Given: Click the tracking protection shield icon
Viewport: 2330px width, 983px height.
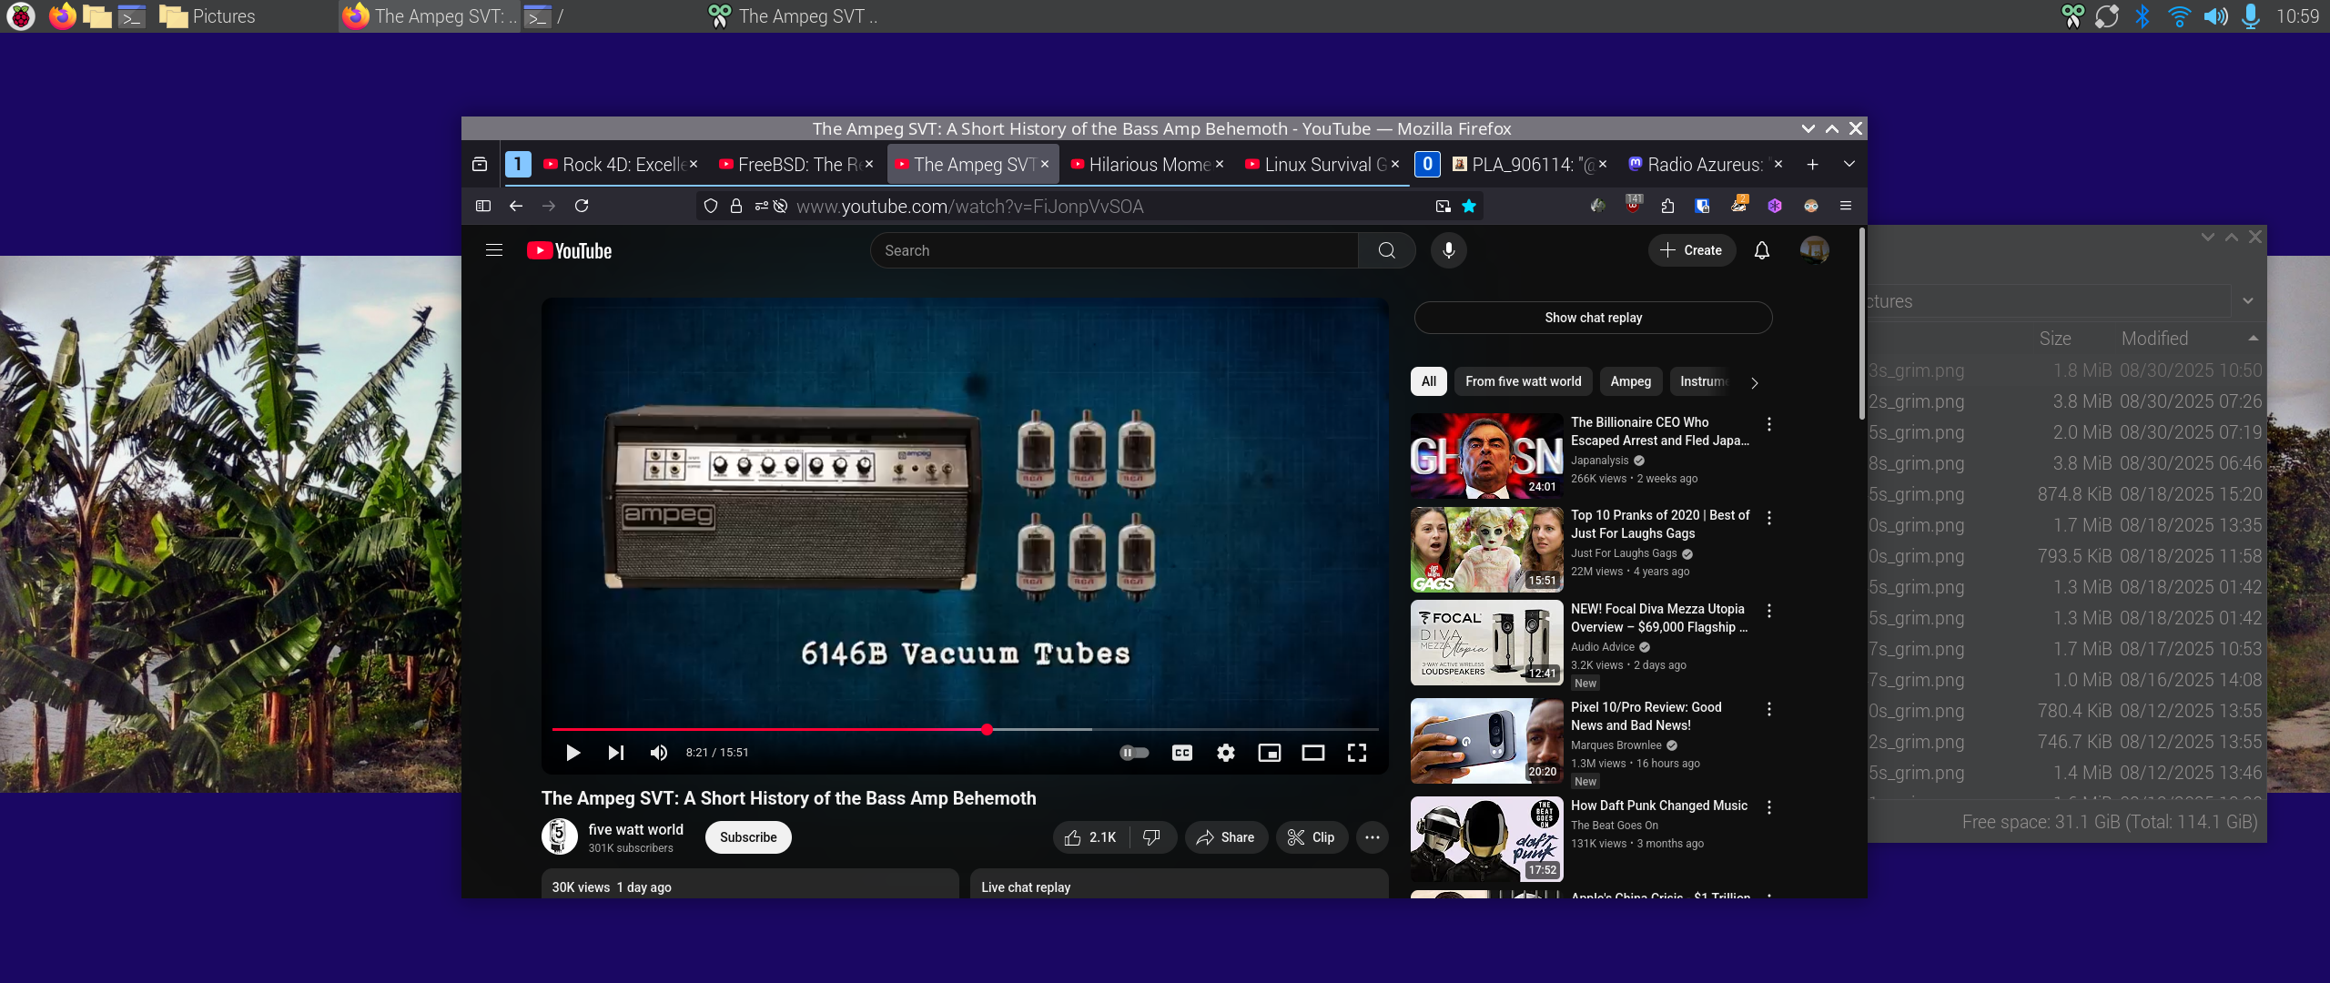Looking at the screenshot, I should click(x=711, y=207).
